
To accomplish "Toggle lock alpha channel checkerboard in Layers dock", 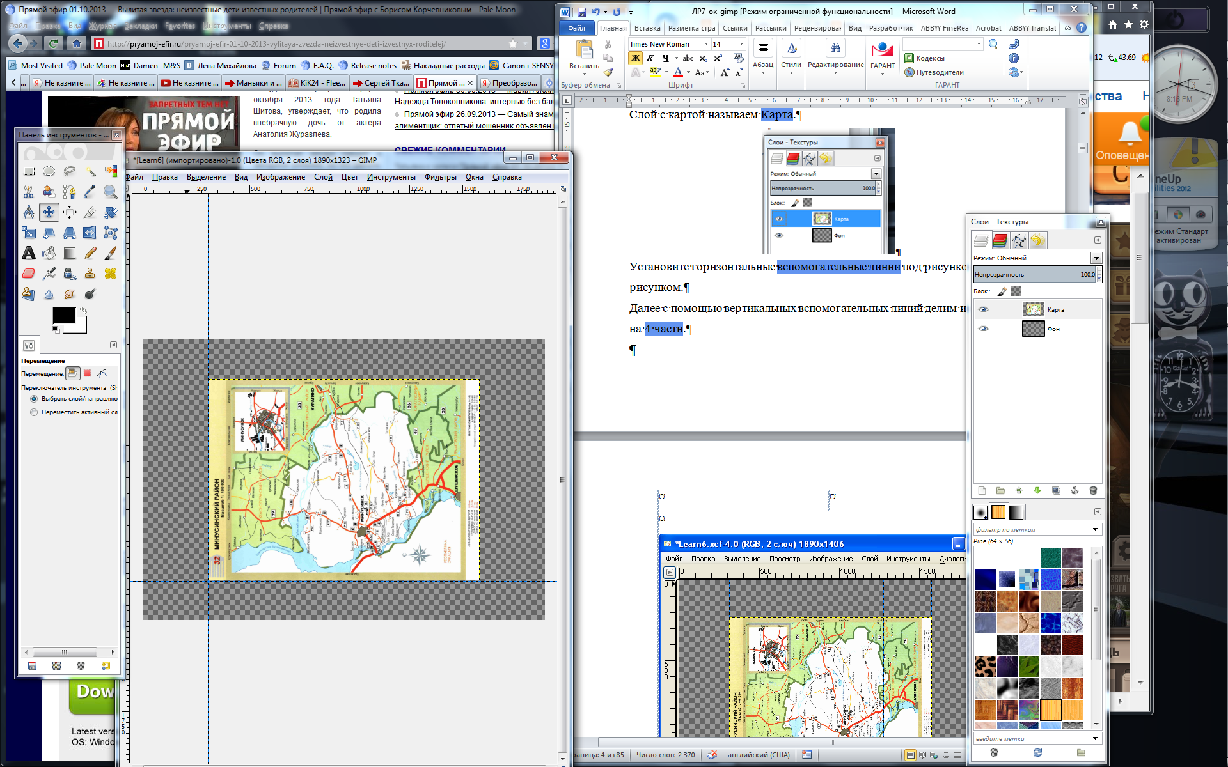I will pos(1016,291).
